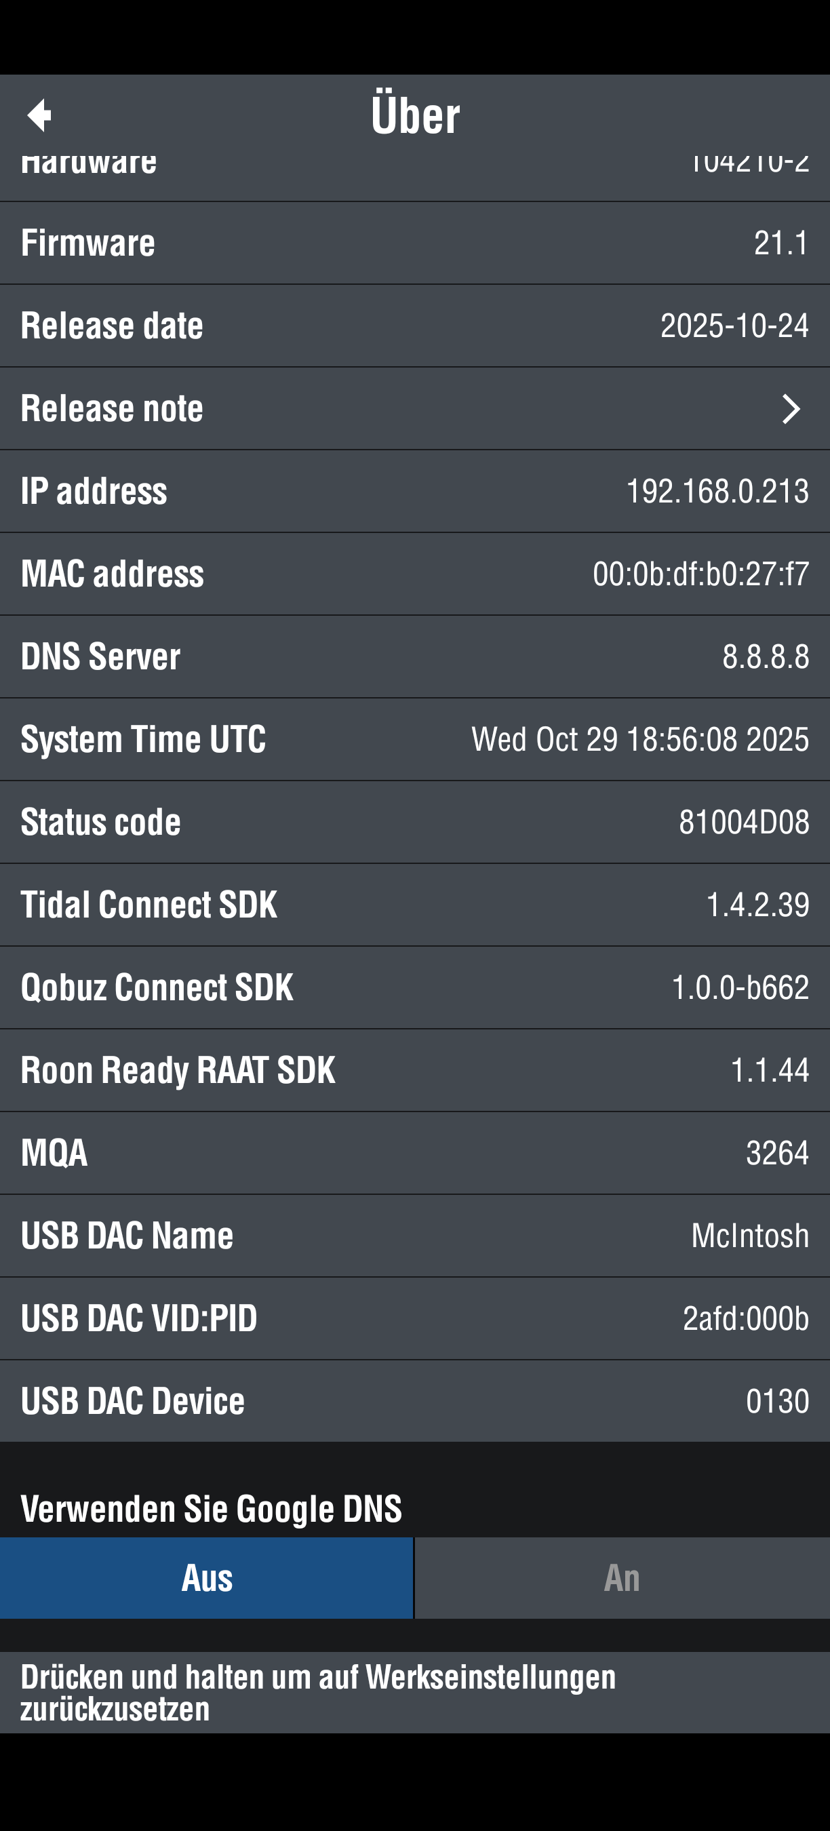The height and width of the screenshot is (1831, 830).
Task: Click the Über page title
Action: 415,115
